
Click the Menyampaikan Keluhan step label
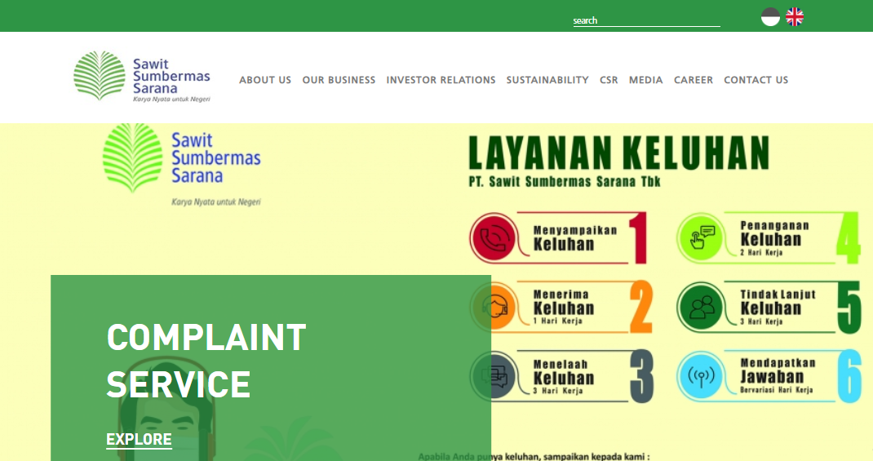tap(575, 238)
